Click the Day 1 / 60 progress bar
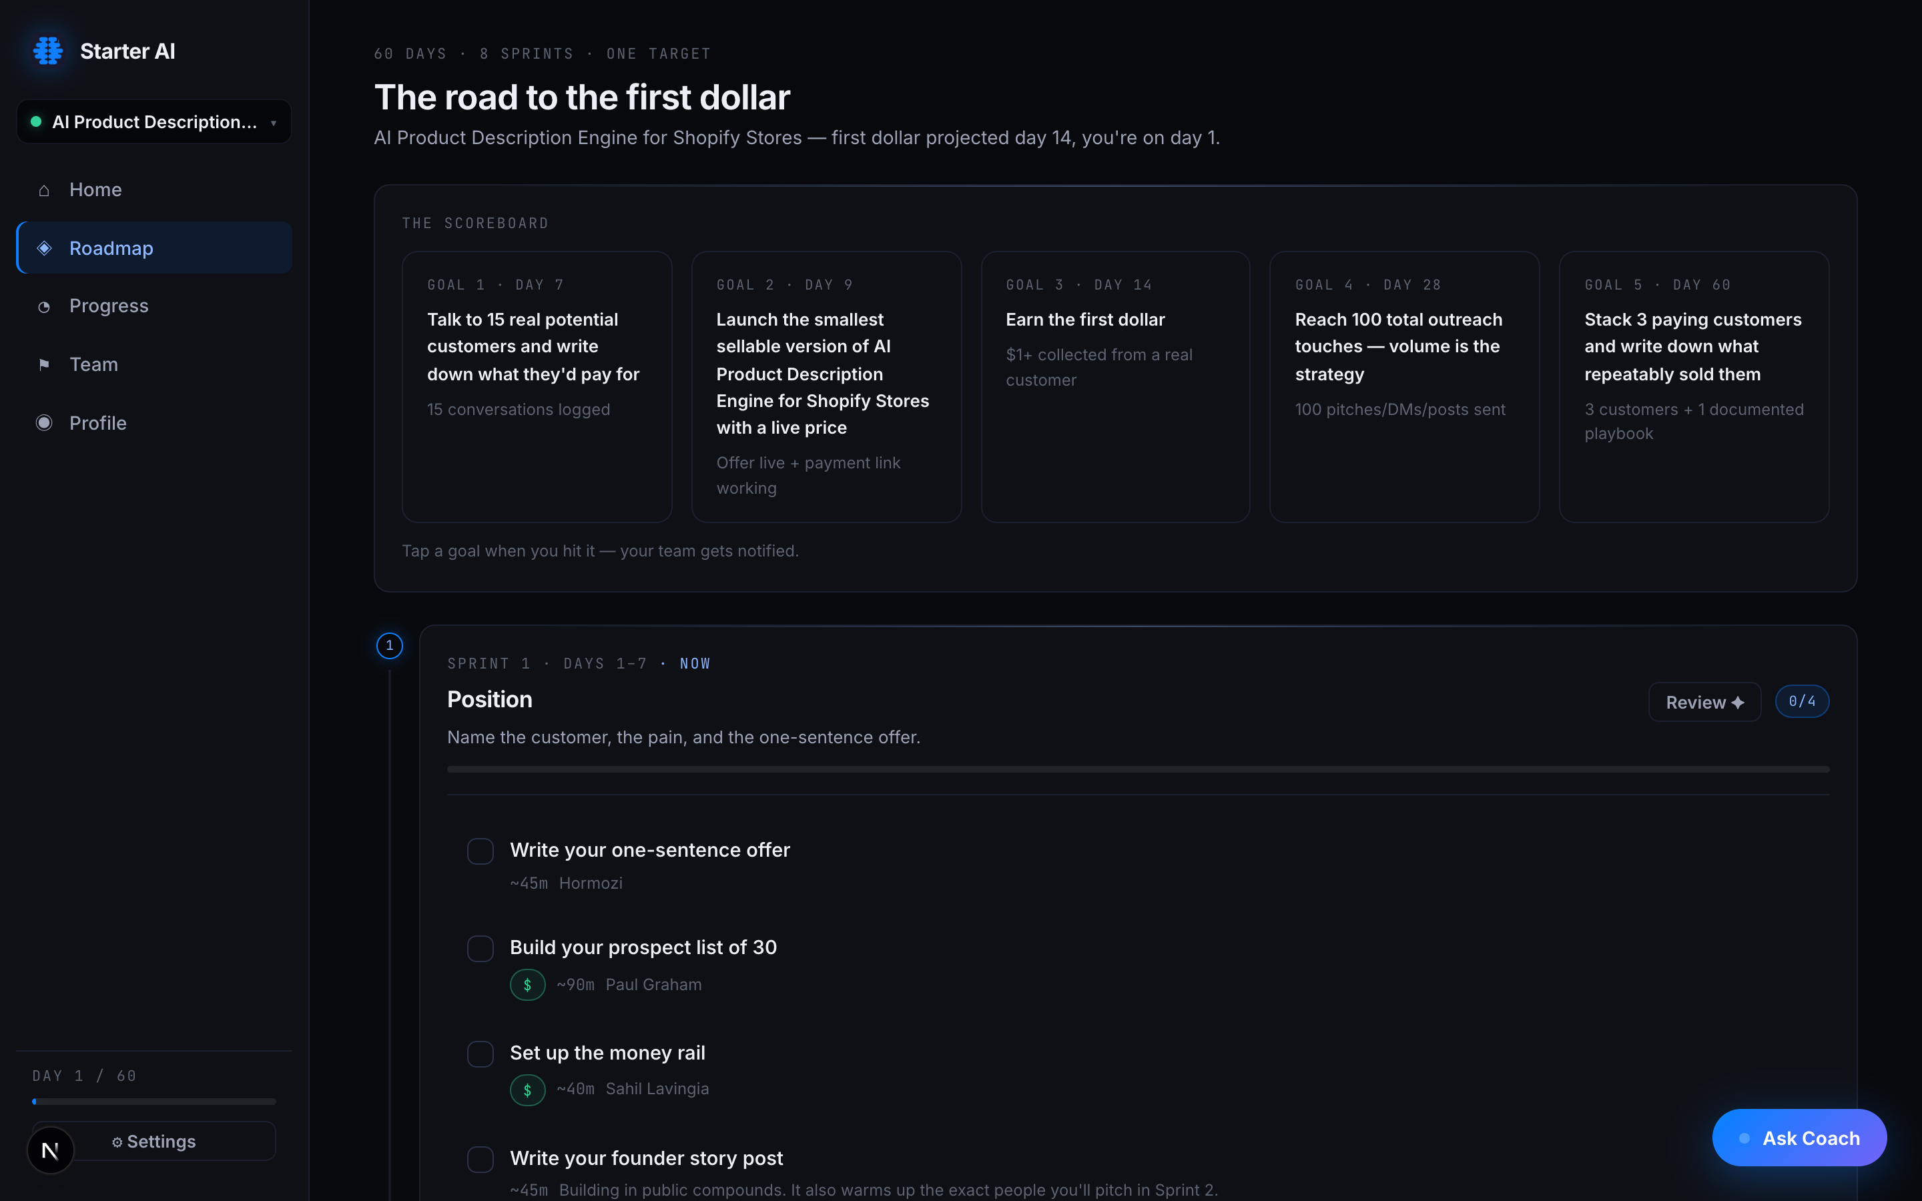Image resolution: width=1922 pixels, height=1201 pixels. pyautogui.click(x=154, y=1102)
